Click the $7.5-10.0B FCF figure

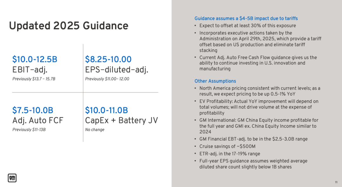[x=33, y=110]
